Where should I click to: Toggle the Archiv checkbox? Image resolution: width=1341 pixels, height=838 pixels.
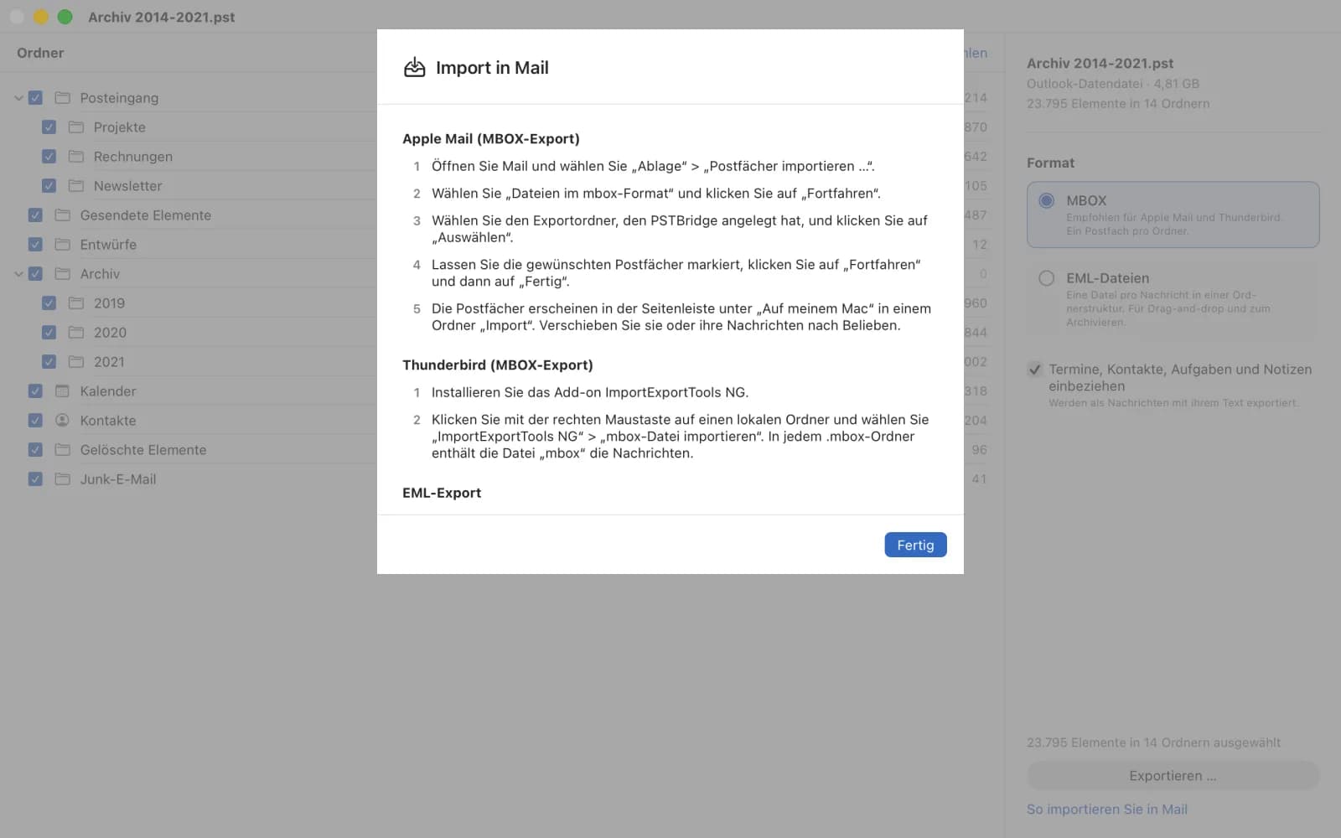click(x=35, y=274)
